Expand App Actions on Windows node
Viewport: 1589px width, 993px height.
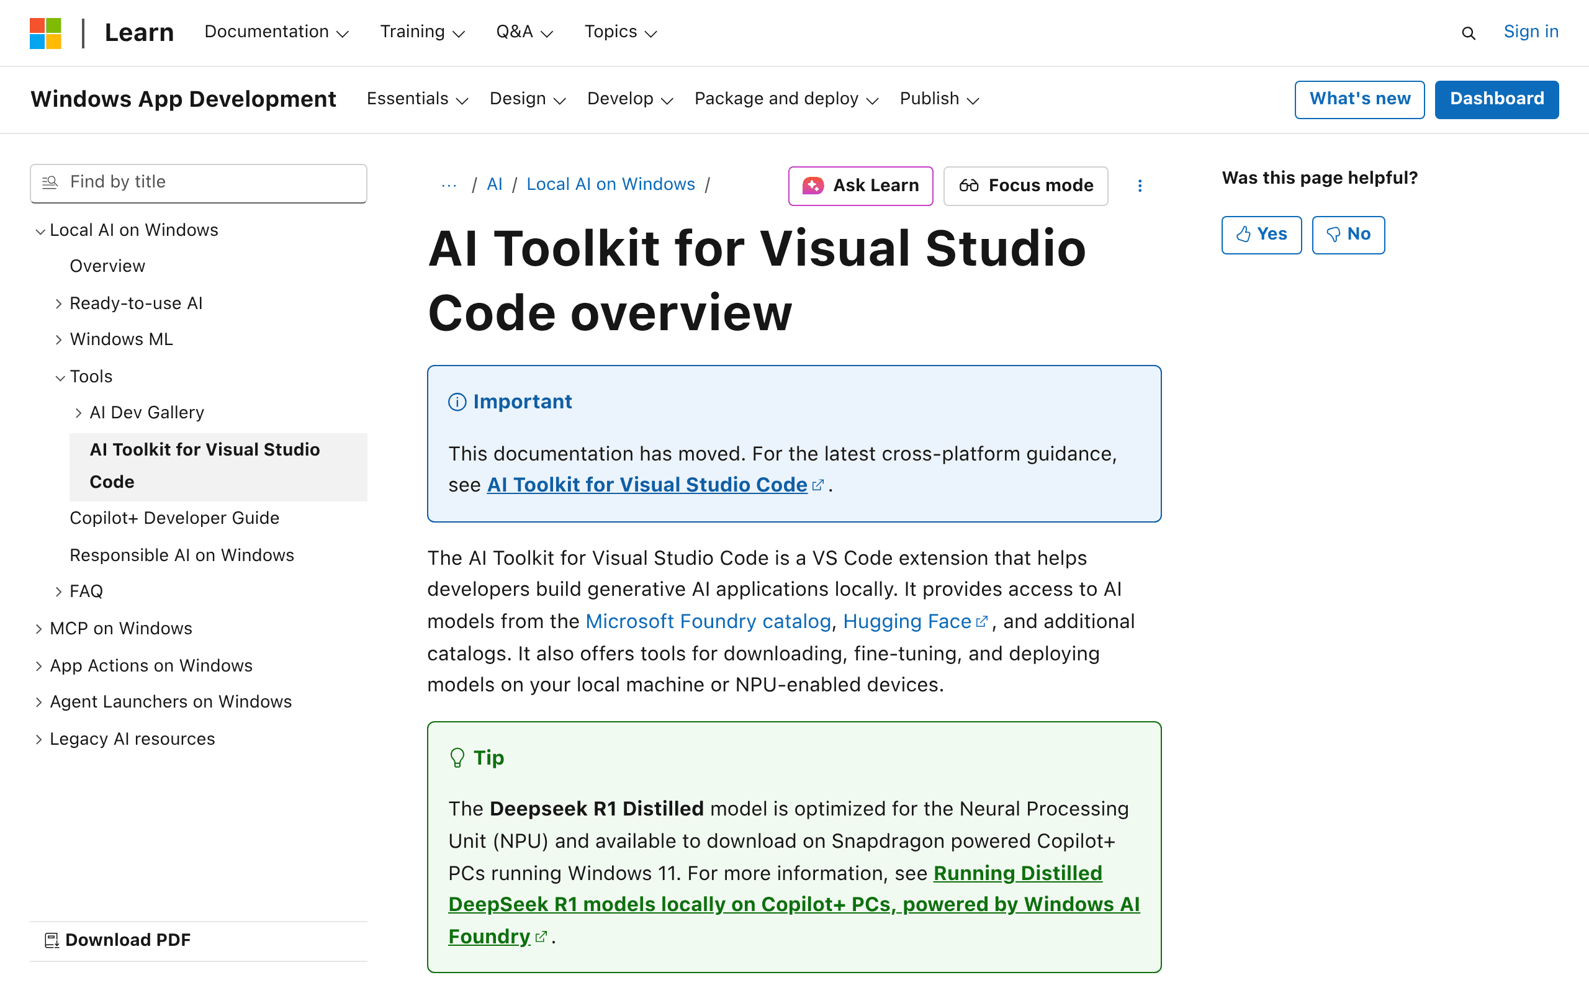(x=38, y=666)
